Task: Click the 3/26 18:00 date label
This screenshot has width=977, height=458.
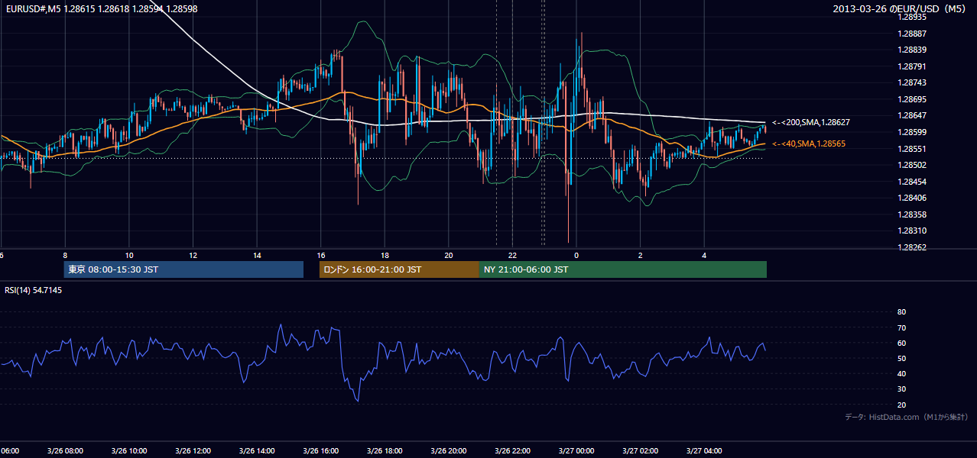Action: pyautogui.click(x=385, y=451)
